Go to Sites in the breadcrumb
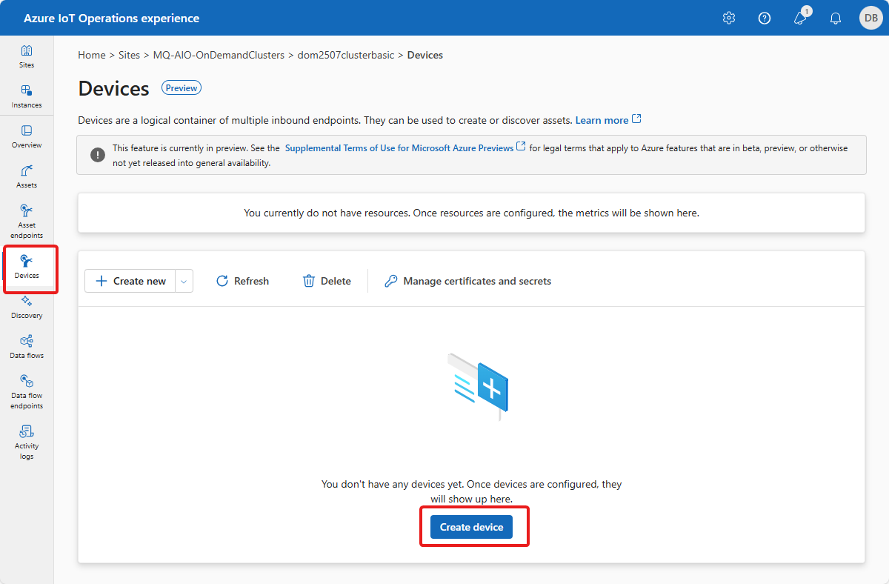Screen dimensions: 889x584 tap(130, 55)
